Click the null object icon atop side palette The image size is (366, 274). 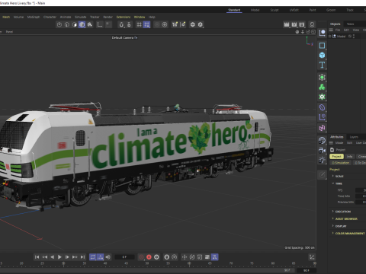pos(322,33)
